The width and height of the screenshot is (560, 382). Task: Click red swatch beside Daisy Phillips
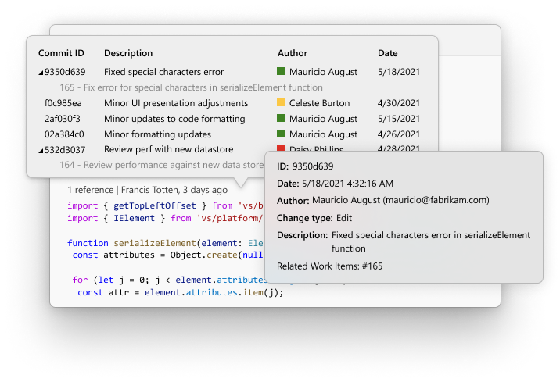(281, 148)
